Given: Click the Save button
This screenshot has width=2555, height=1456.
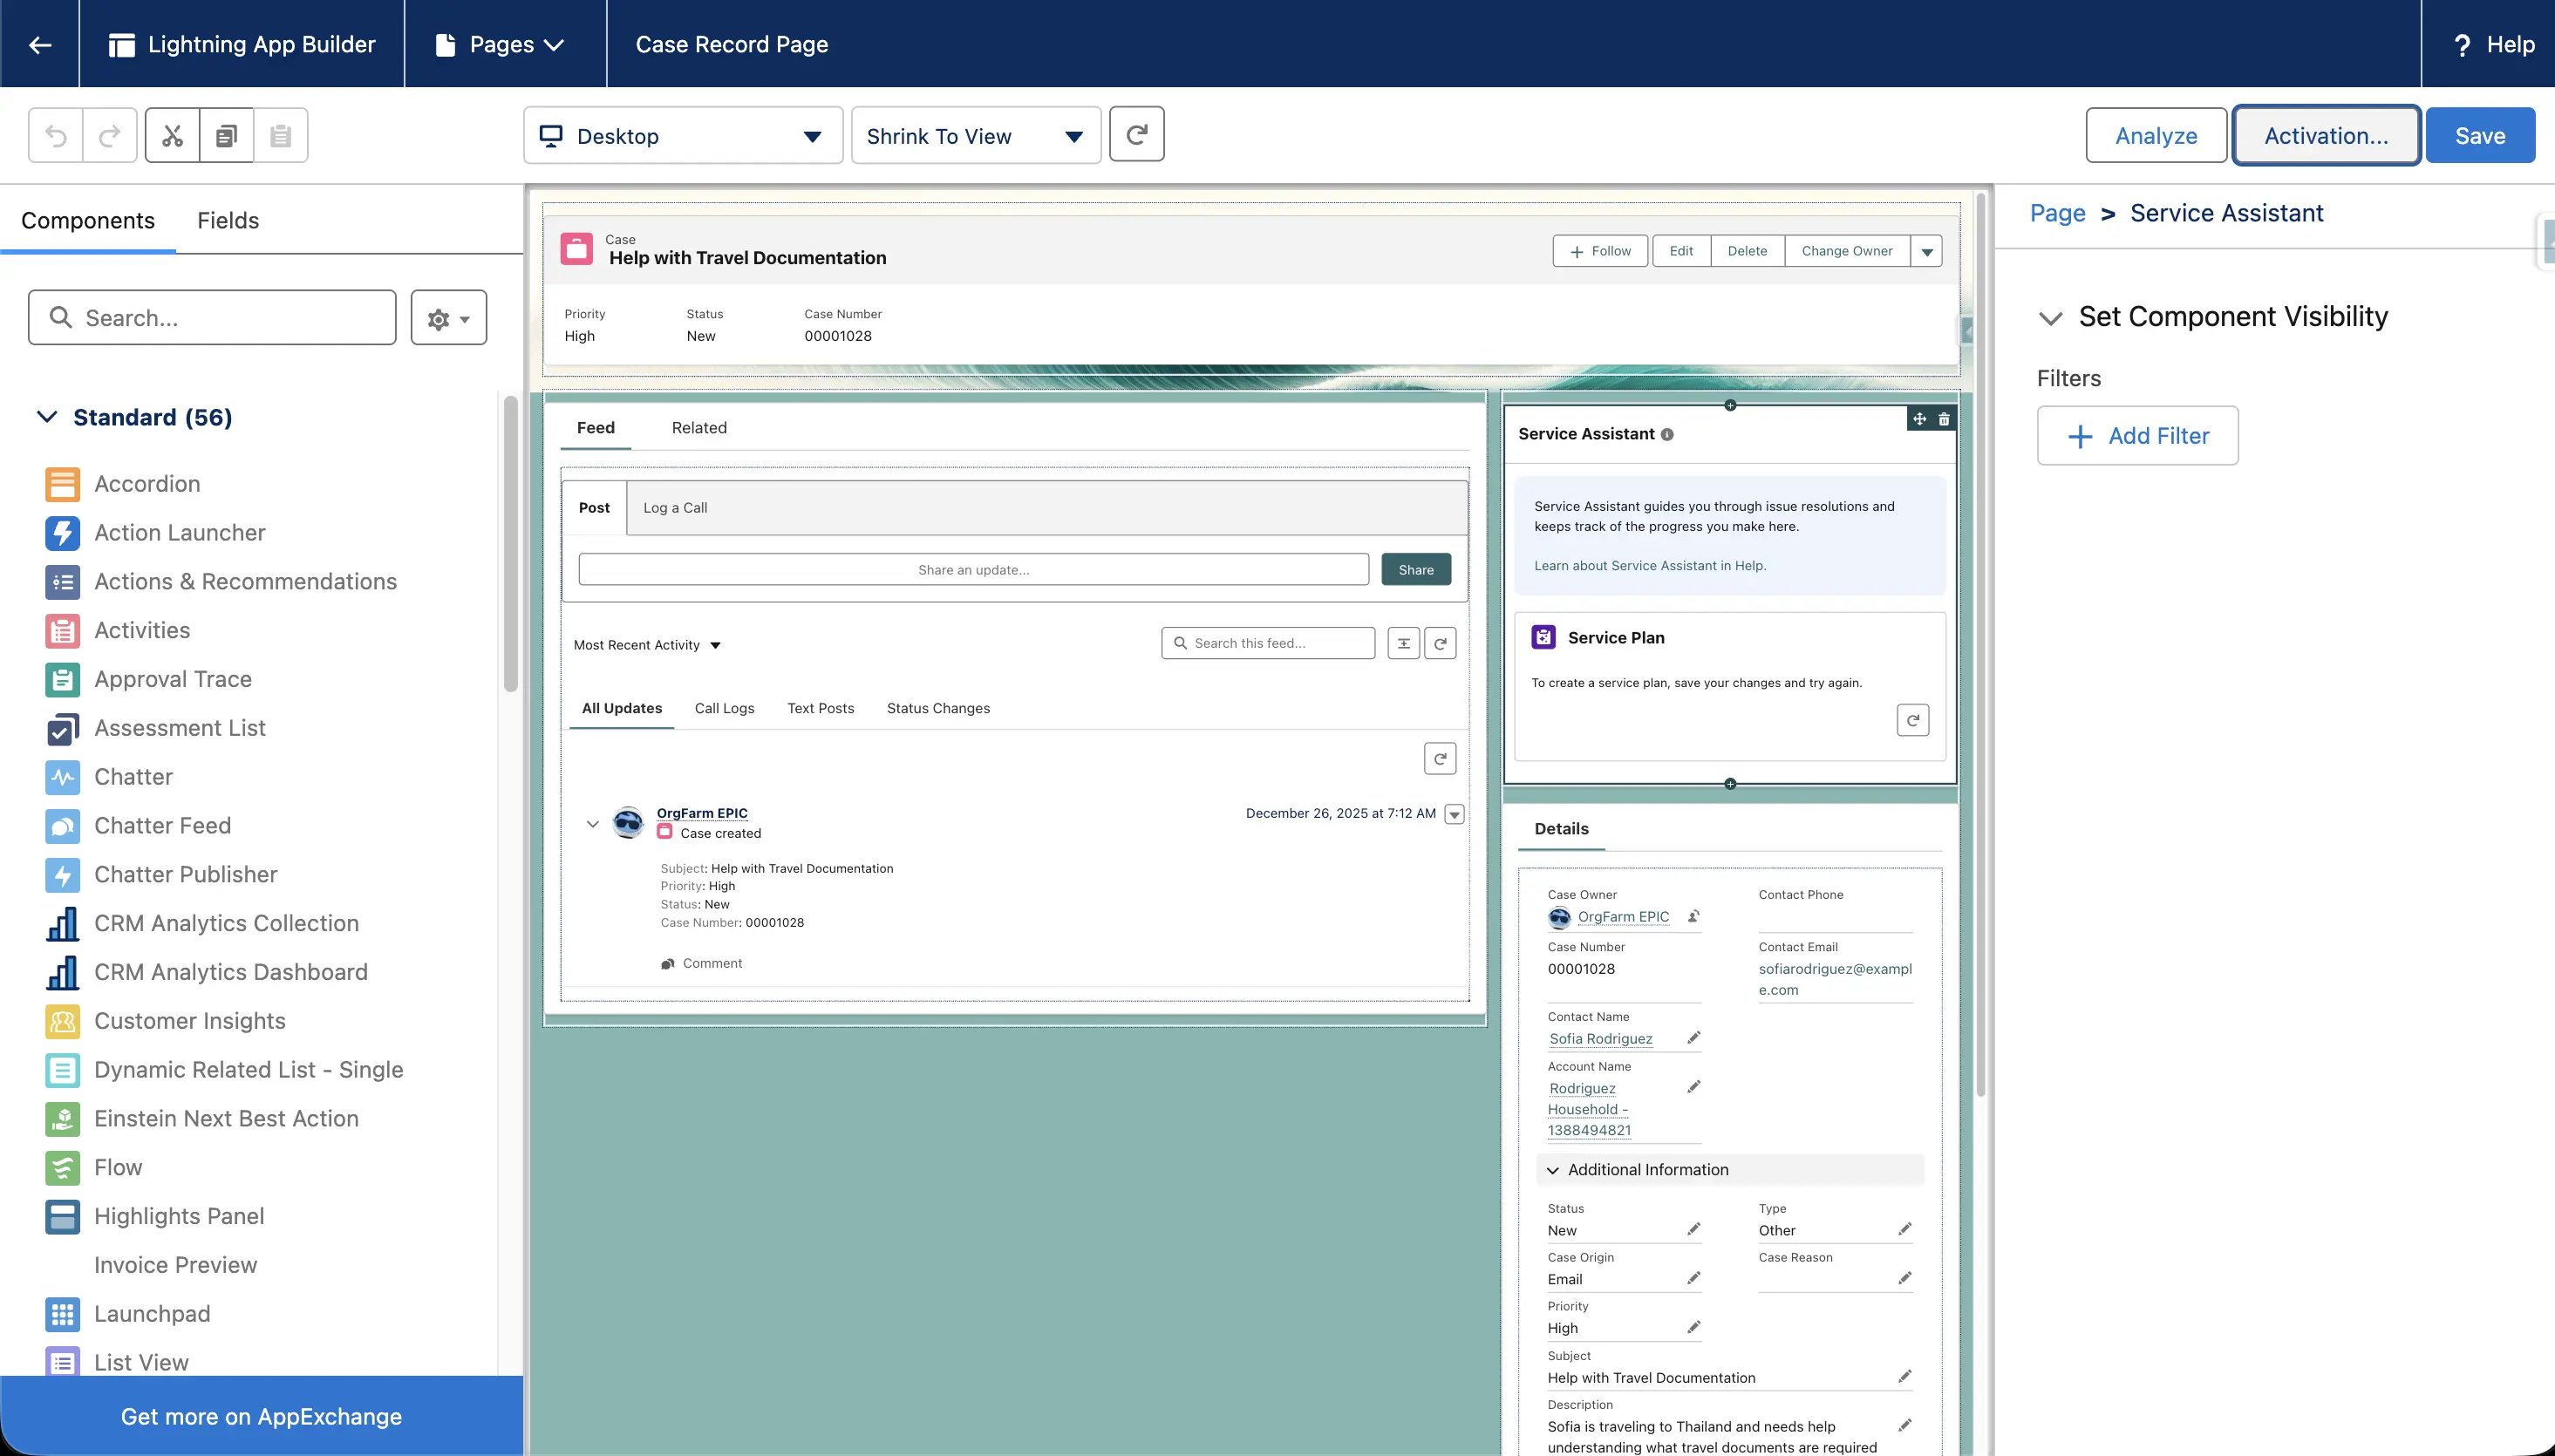Looking at the screenshot, I should click(x=2479, y=136).
